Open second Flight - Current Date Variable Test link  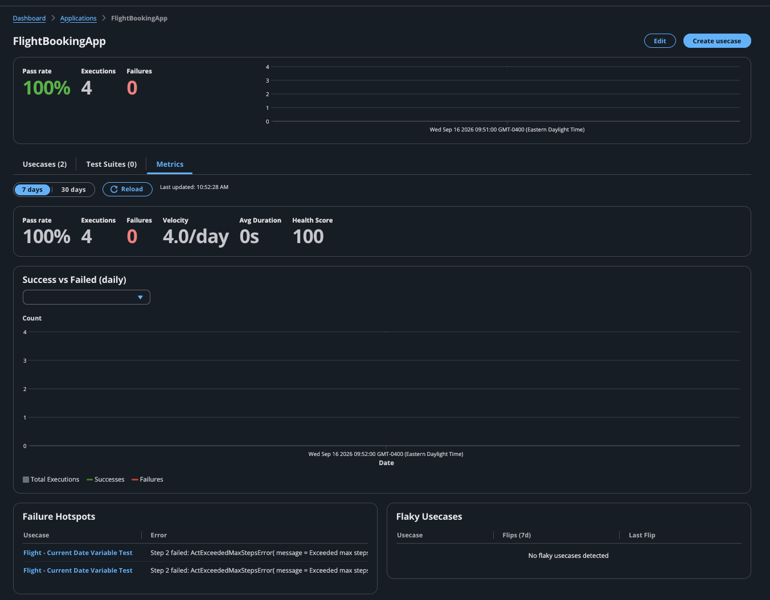[78, 570]
